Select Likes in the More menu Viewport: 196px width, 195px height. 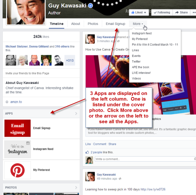click(135, 50)
